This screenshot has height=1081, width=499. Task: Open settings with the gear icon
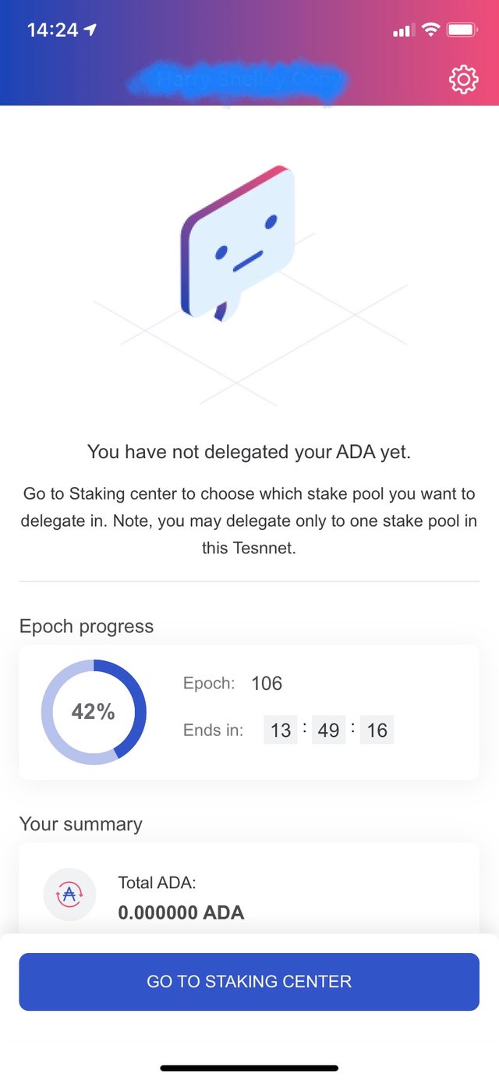pyautogui.click(x=463, y=79)
